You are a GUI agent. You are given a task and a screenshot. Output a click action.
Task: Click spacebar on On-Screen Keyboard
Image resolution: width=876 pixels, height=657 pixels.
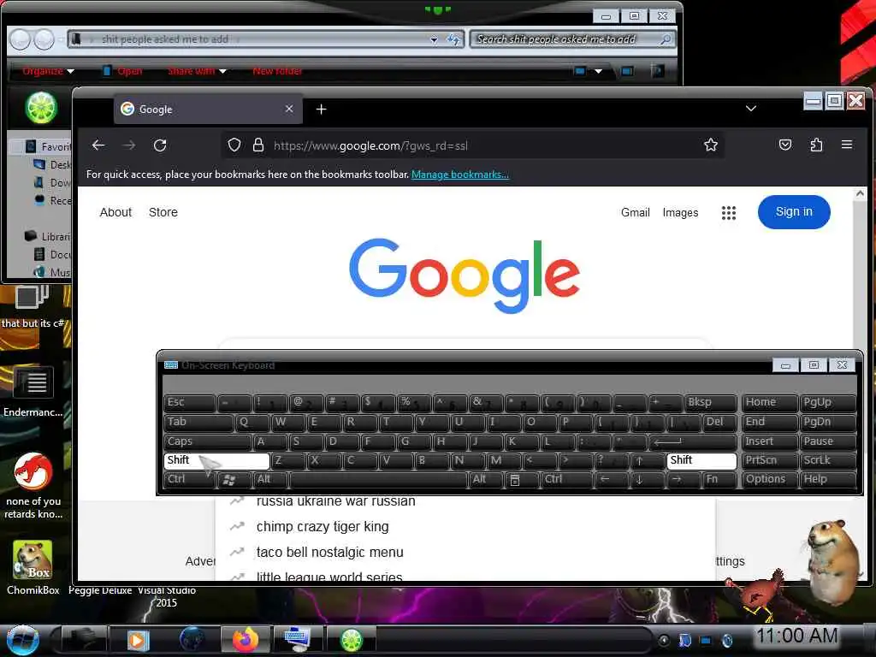(x=379, y=479)
